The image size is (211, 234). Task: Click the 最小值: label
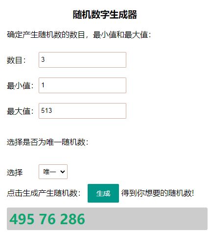pyautogui.click(x=20, y=85)
